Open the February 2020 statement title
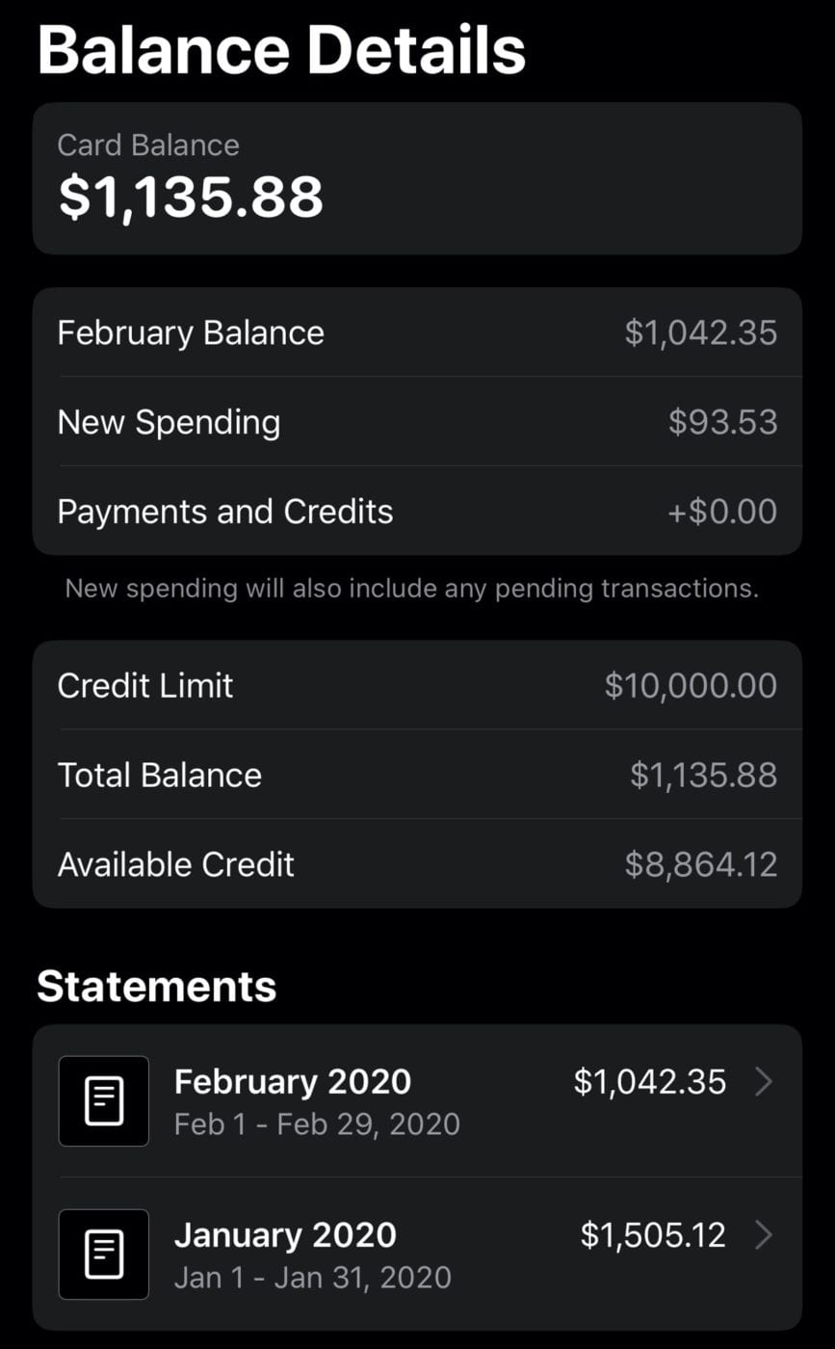Screen dimensions: 835x1349 (x=293, y=1082)
